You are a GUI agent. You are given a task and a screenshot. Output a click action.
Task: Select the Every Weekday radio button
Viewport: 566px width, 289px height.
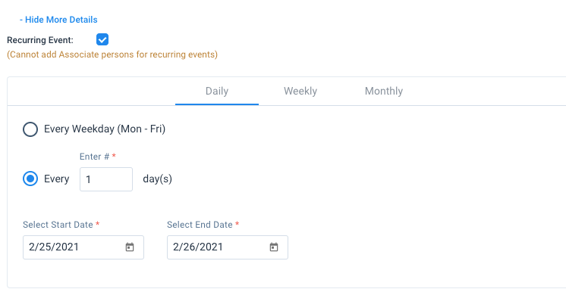(x=30, y=129)
